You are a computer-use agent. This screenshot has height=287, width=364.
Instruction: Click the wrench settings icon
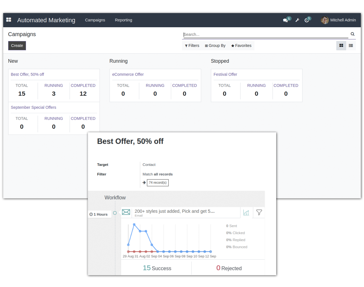(x=297, y=20)
